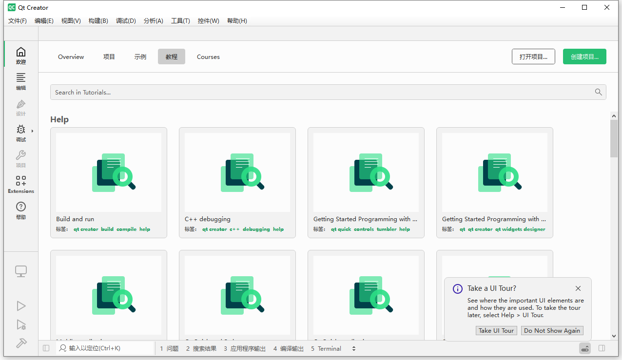Viewport: 622px width, 360px height.
Task: Click the search magnifier in Tutorials field
Action: [x=599, y=92]
